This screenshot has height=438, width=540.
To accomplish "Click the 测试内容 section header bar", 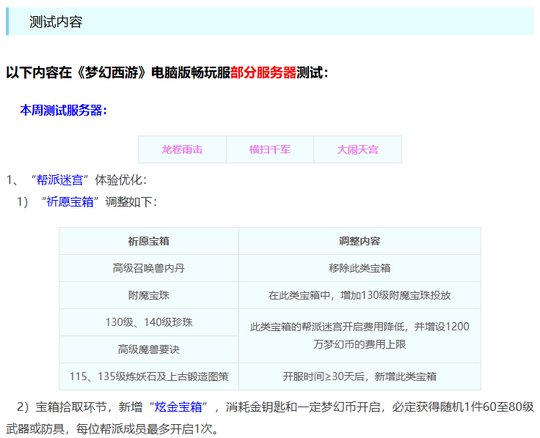I will click(x=270, y=22).
